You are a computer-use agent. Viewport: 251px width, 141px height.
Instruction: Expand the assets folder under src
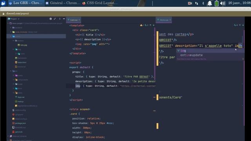13,75
